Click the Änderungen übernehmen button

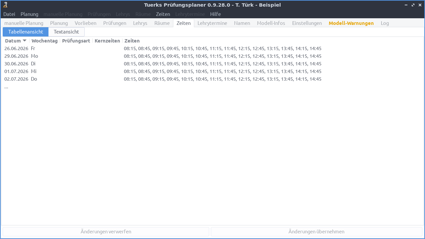pos(316,231)
